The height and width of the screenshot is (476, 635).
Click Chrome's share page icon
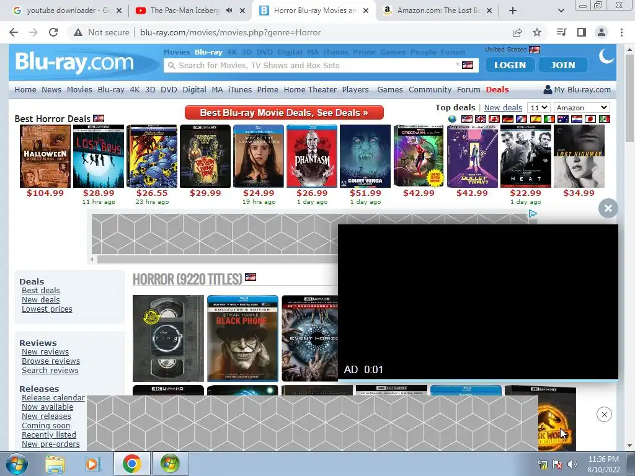click(x=517, y=32)
